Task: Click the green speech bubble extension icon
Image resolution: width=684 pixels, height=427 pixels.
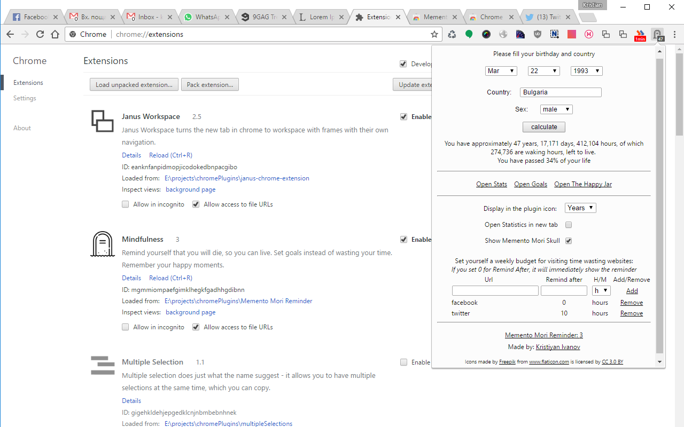Action: 469,33
